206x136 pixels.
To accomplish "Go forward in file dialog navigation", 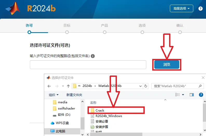I will pos(57,86).
